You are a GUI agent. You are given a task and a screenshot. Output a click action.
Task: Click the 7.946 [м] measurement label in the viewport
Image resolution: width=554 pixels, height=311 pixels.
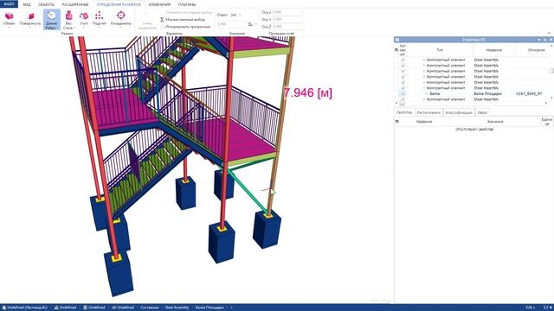[x=308, y=92]
